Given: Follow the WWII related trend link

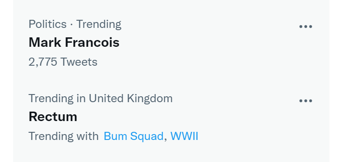Looking at the screenshot, I should tap(184, 136).
